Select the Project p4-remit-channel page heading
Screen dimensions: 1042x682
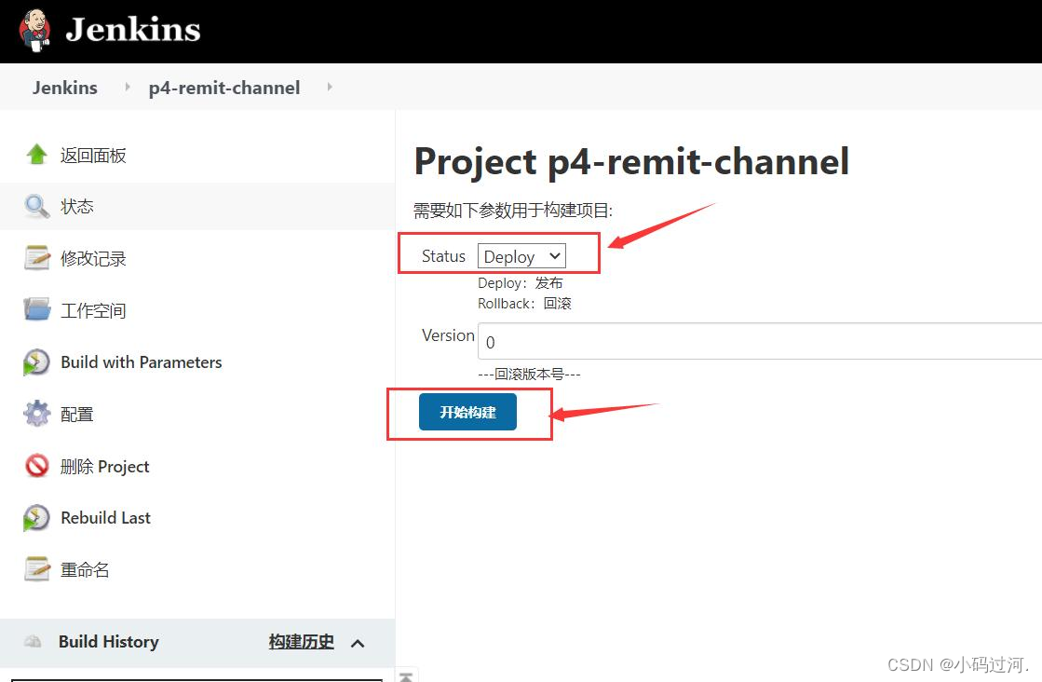pos(631,161)
